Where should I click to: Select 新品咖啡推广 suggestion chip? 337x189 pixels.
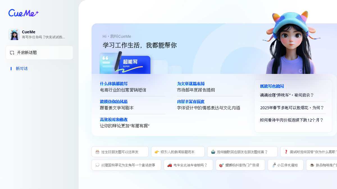click(x=322, y=165)
